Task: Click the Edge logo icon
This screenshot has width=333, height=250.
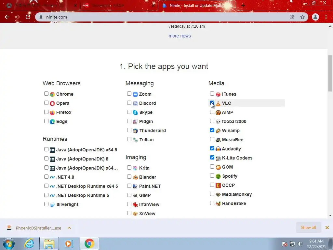Action: tap(52, 122)
